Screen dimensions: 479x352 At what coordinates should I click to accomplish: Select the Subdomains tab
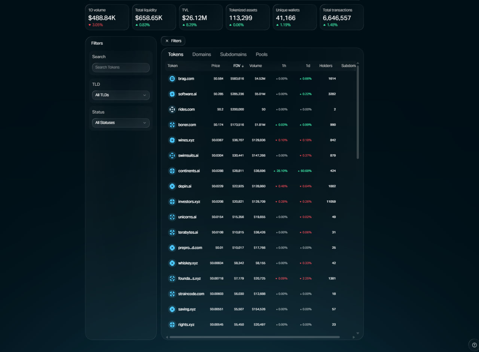coord(233,54)
